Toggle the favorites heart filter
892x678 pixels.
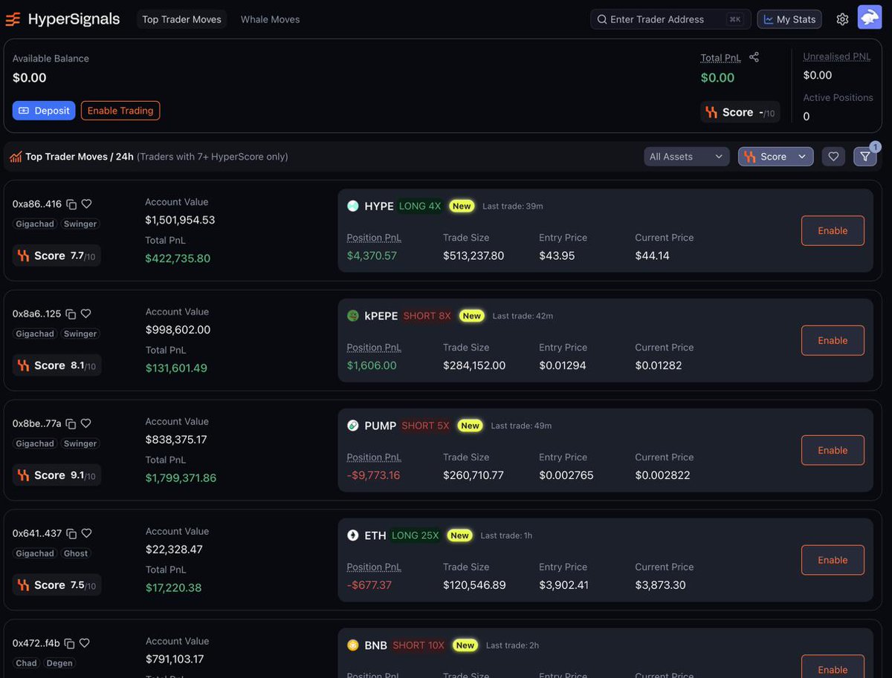point(833,157)
